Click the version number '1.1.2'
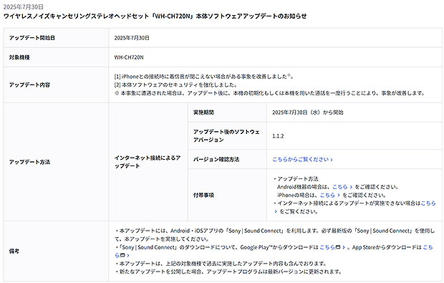Screen dimensions: 444x283 [x=278, y=136]
